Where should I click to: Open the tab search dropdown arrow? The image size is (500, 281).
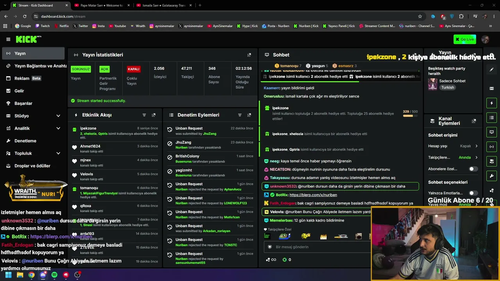(5, 5)
